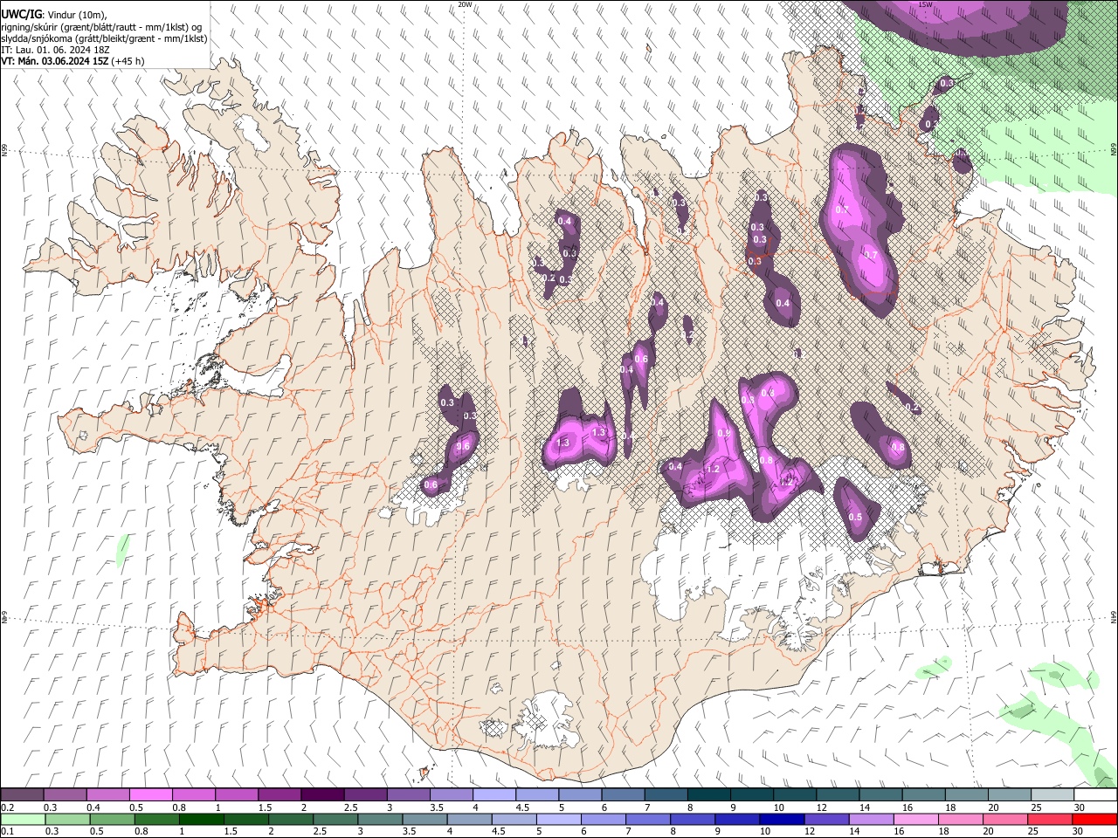Click the light lavender upper swatch between 4 and 4.5
Screen dimensions: 1118x838
point(493,794)
